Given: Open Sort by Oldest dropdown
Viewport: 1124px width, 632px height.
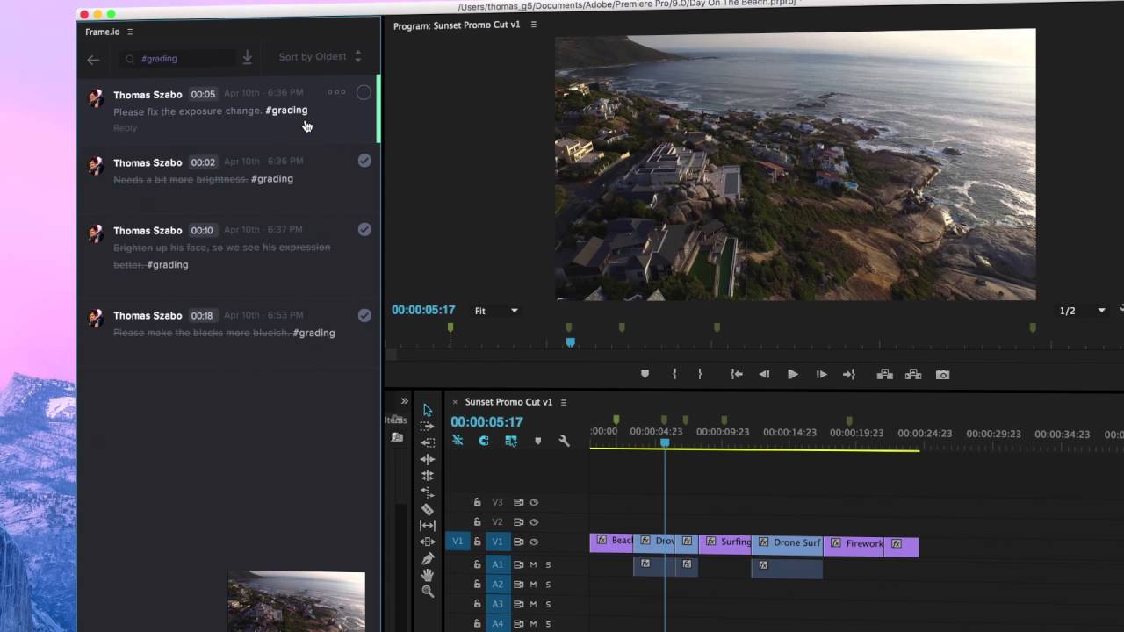Looking at the screenshot, I should [320, 57].
